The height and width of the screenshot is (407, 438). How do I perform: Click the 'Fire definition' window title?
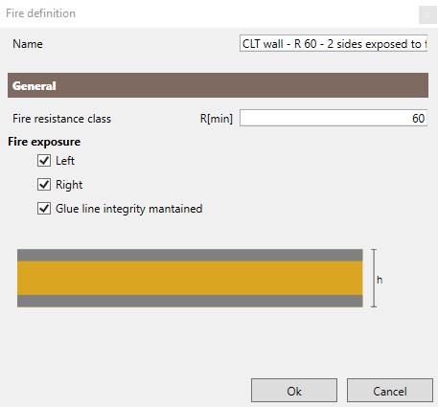click(x=40, y=13)
